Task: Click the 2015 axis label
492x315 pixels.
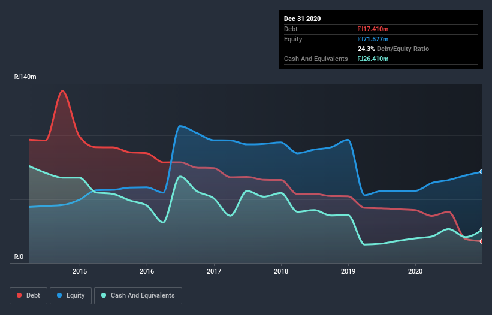Action: pyautogui.click(x=80, y=271)
